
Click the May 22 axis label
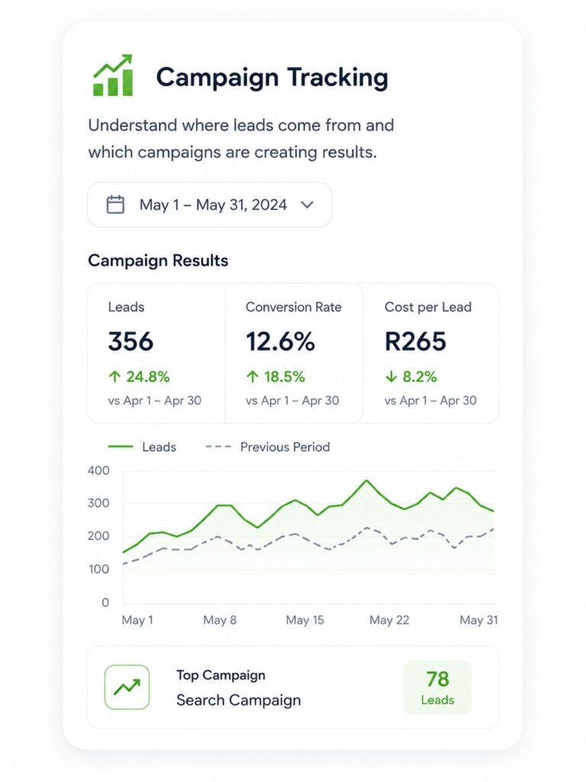tap(389, 620)
